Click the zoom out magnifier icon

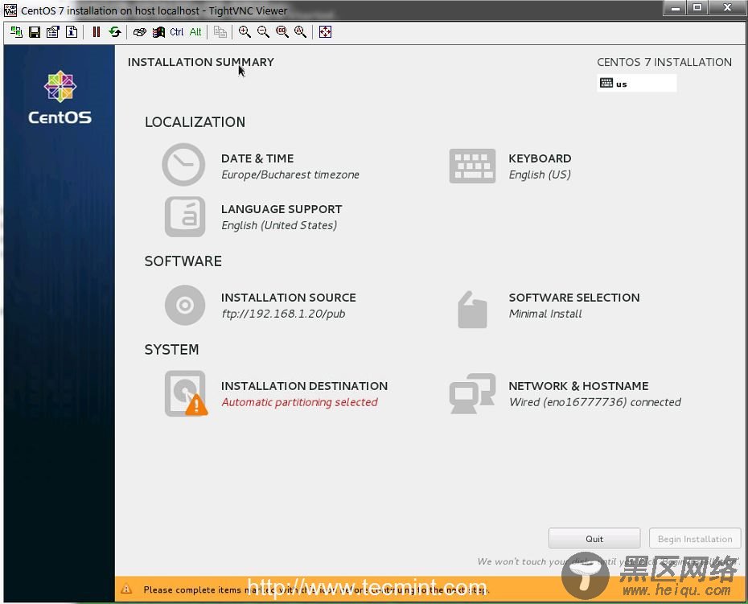pyautogui.click(x=263, y=32)
